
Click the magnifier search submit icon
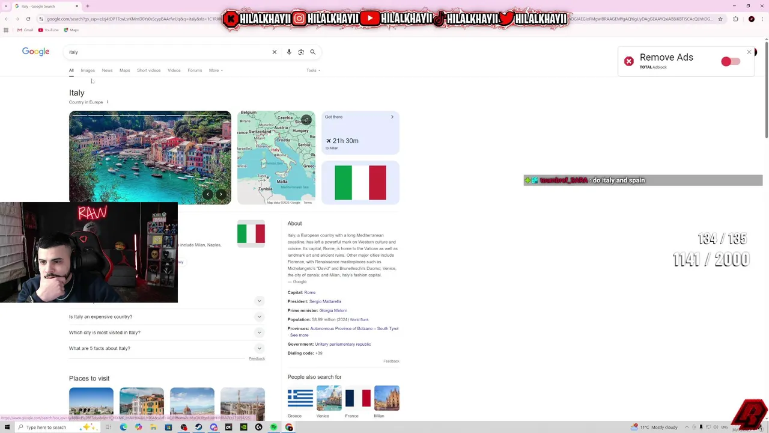(312, 52)
